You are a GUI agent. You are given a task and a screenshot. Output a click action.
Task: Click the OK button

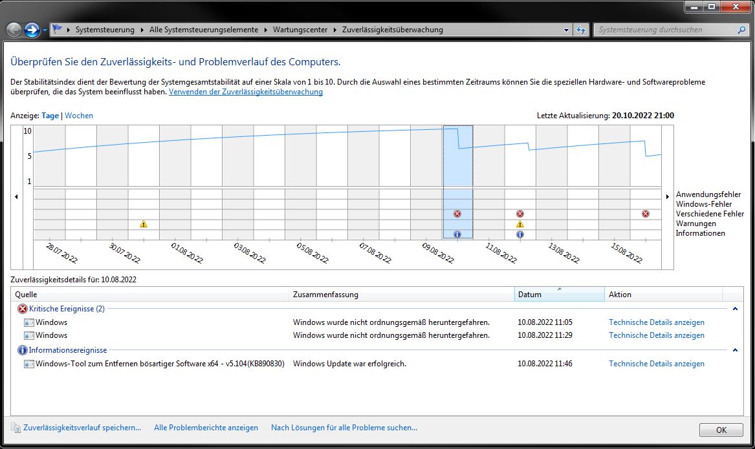pyautogui.click(x=721, y=430)
